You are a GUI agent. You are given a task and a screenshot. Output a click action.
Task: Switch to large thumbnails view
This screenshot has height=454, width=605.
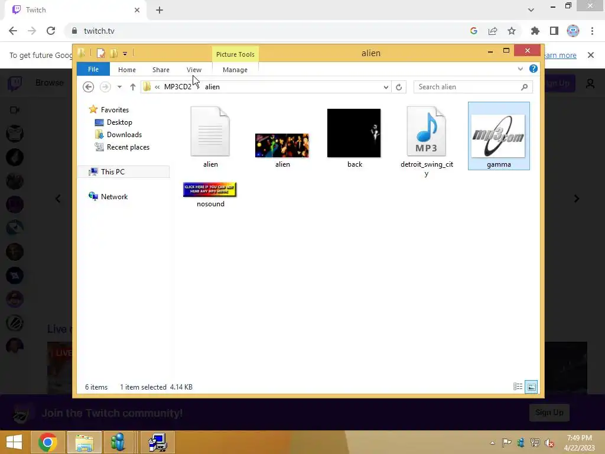tap(531, 387)
